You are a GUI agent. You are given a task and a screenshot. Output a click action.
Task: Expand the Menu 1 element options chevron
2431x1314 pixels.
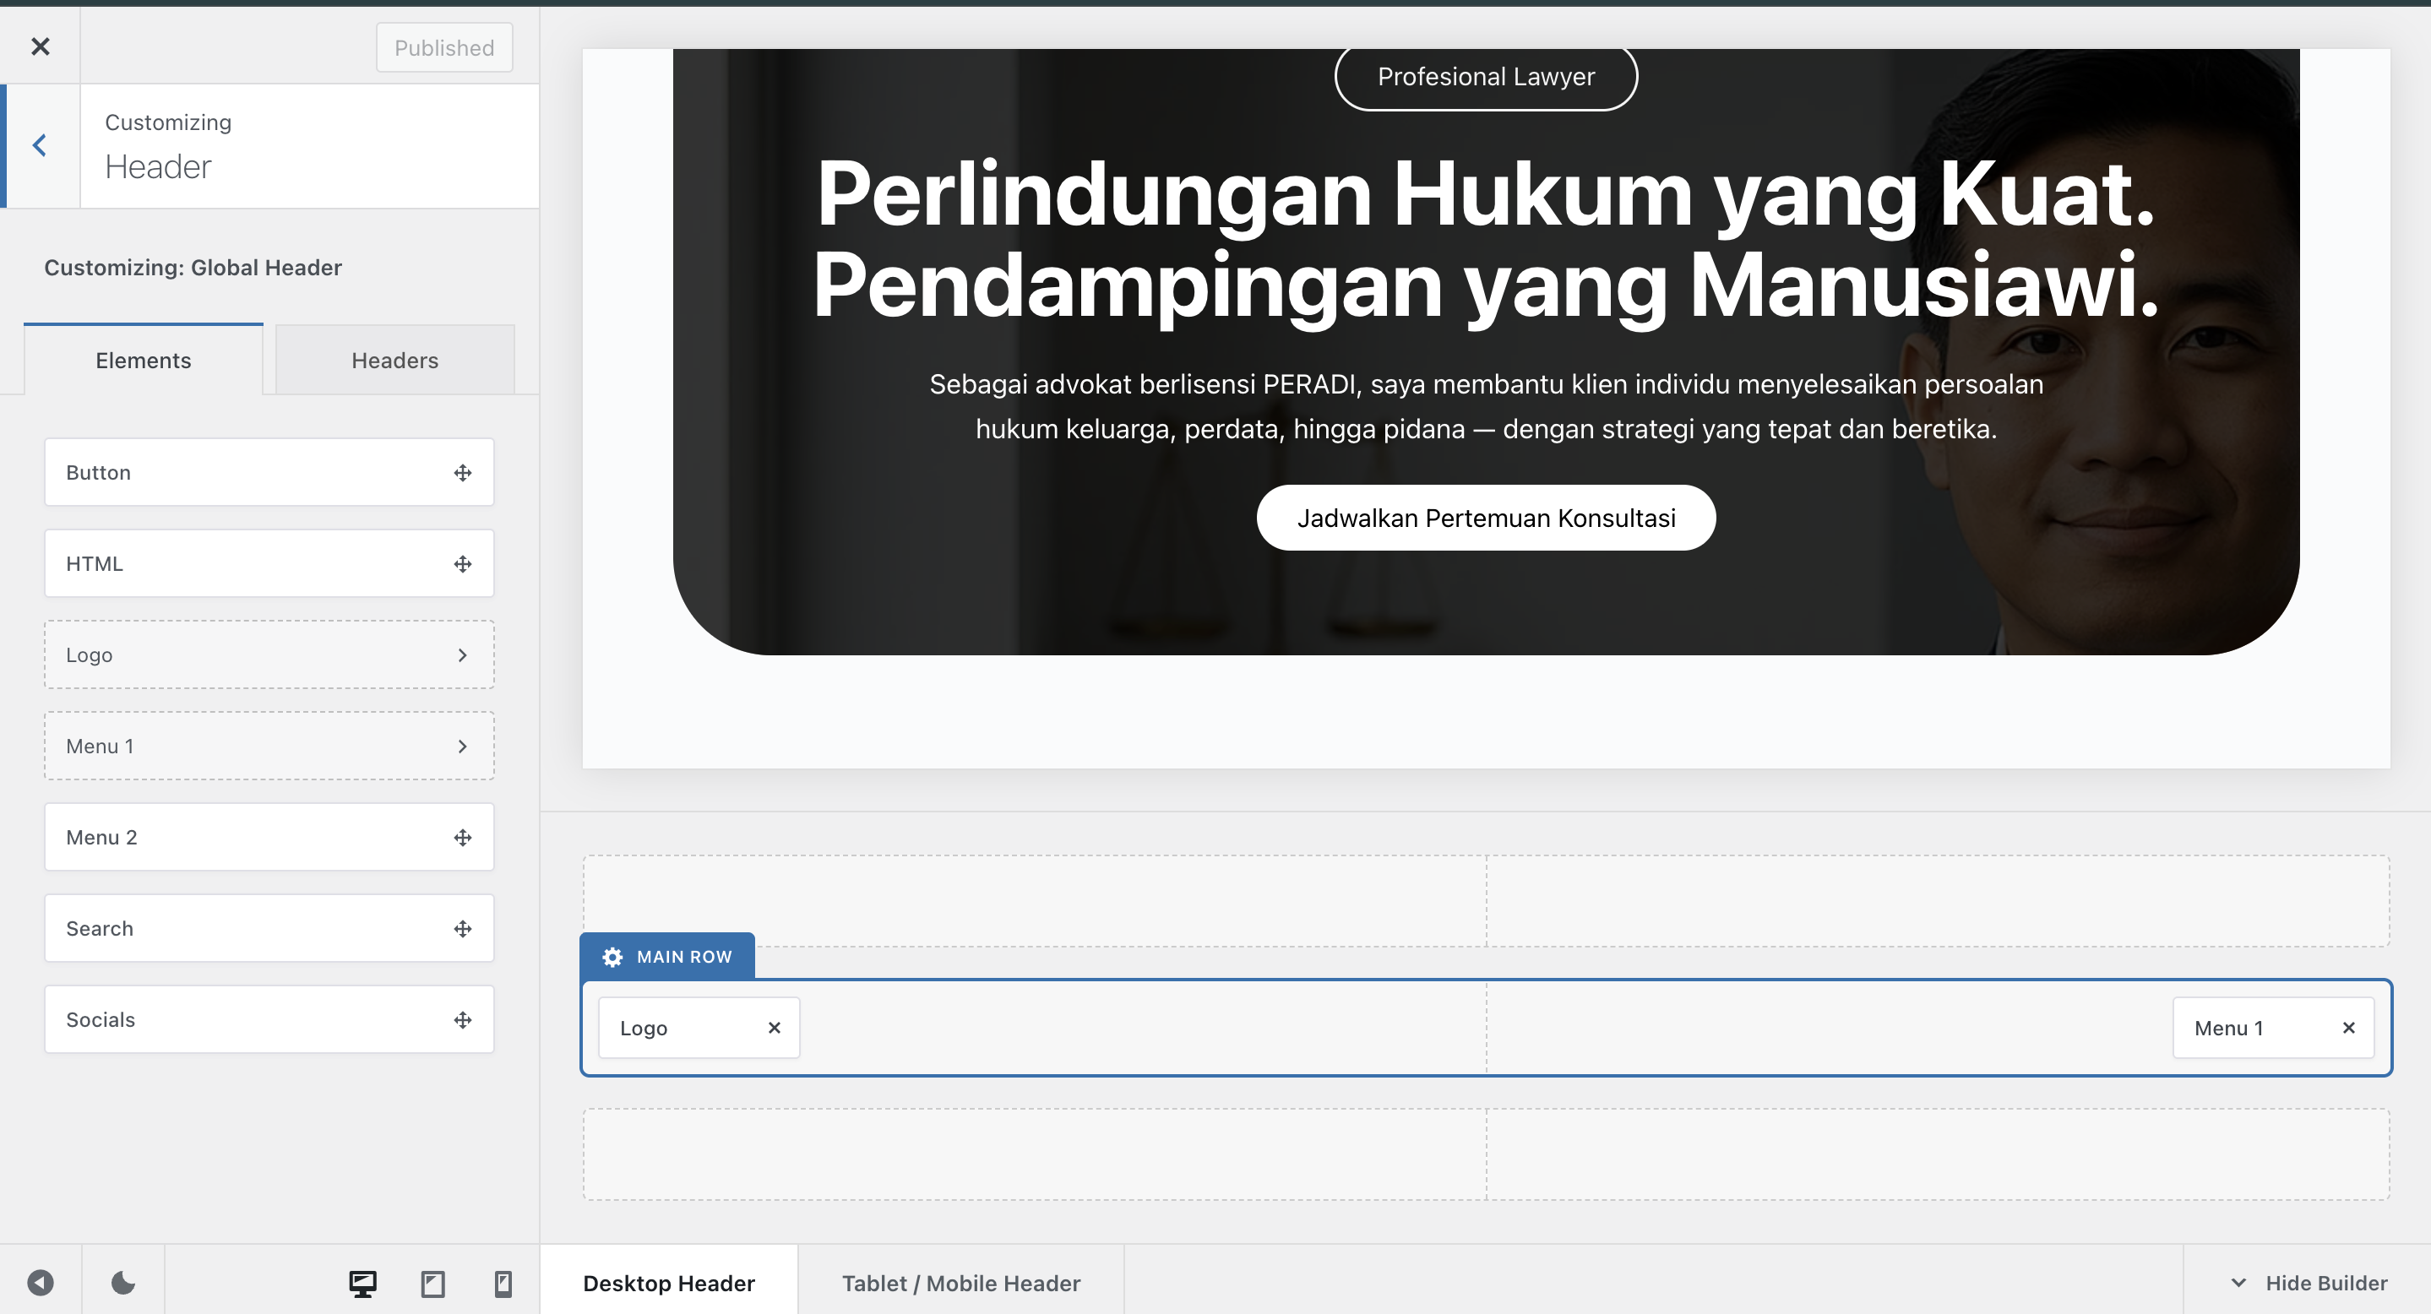tap(462, 745)
